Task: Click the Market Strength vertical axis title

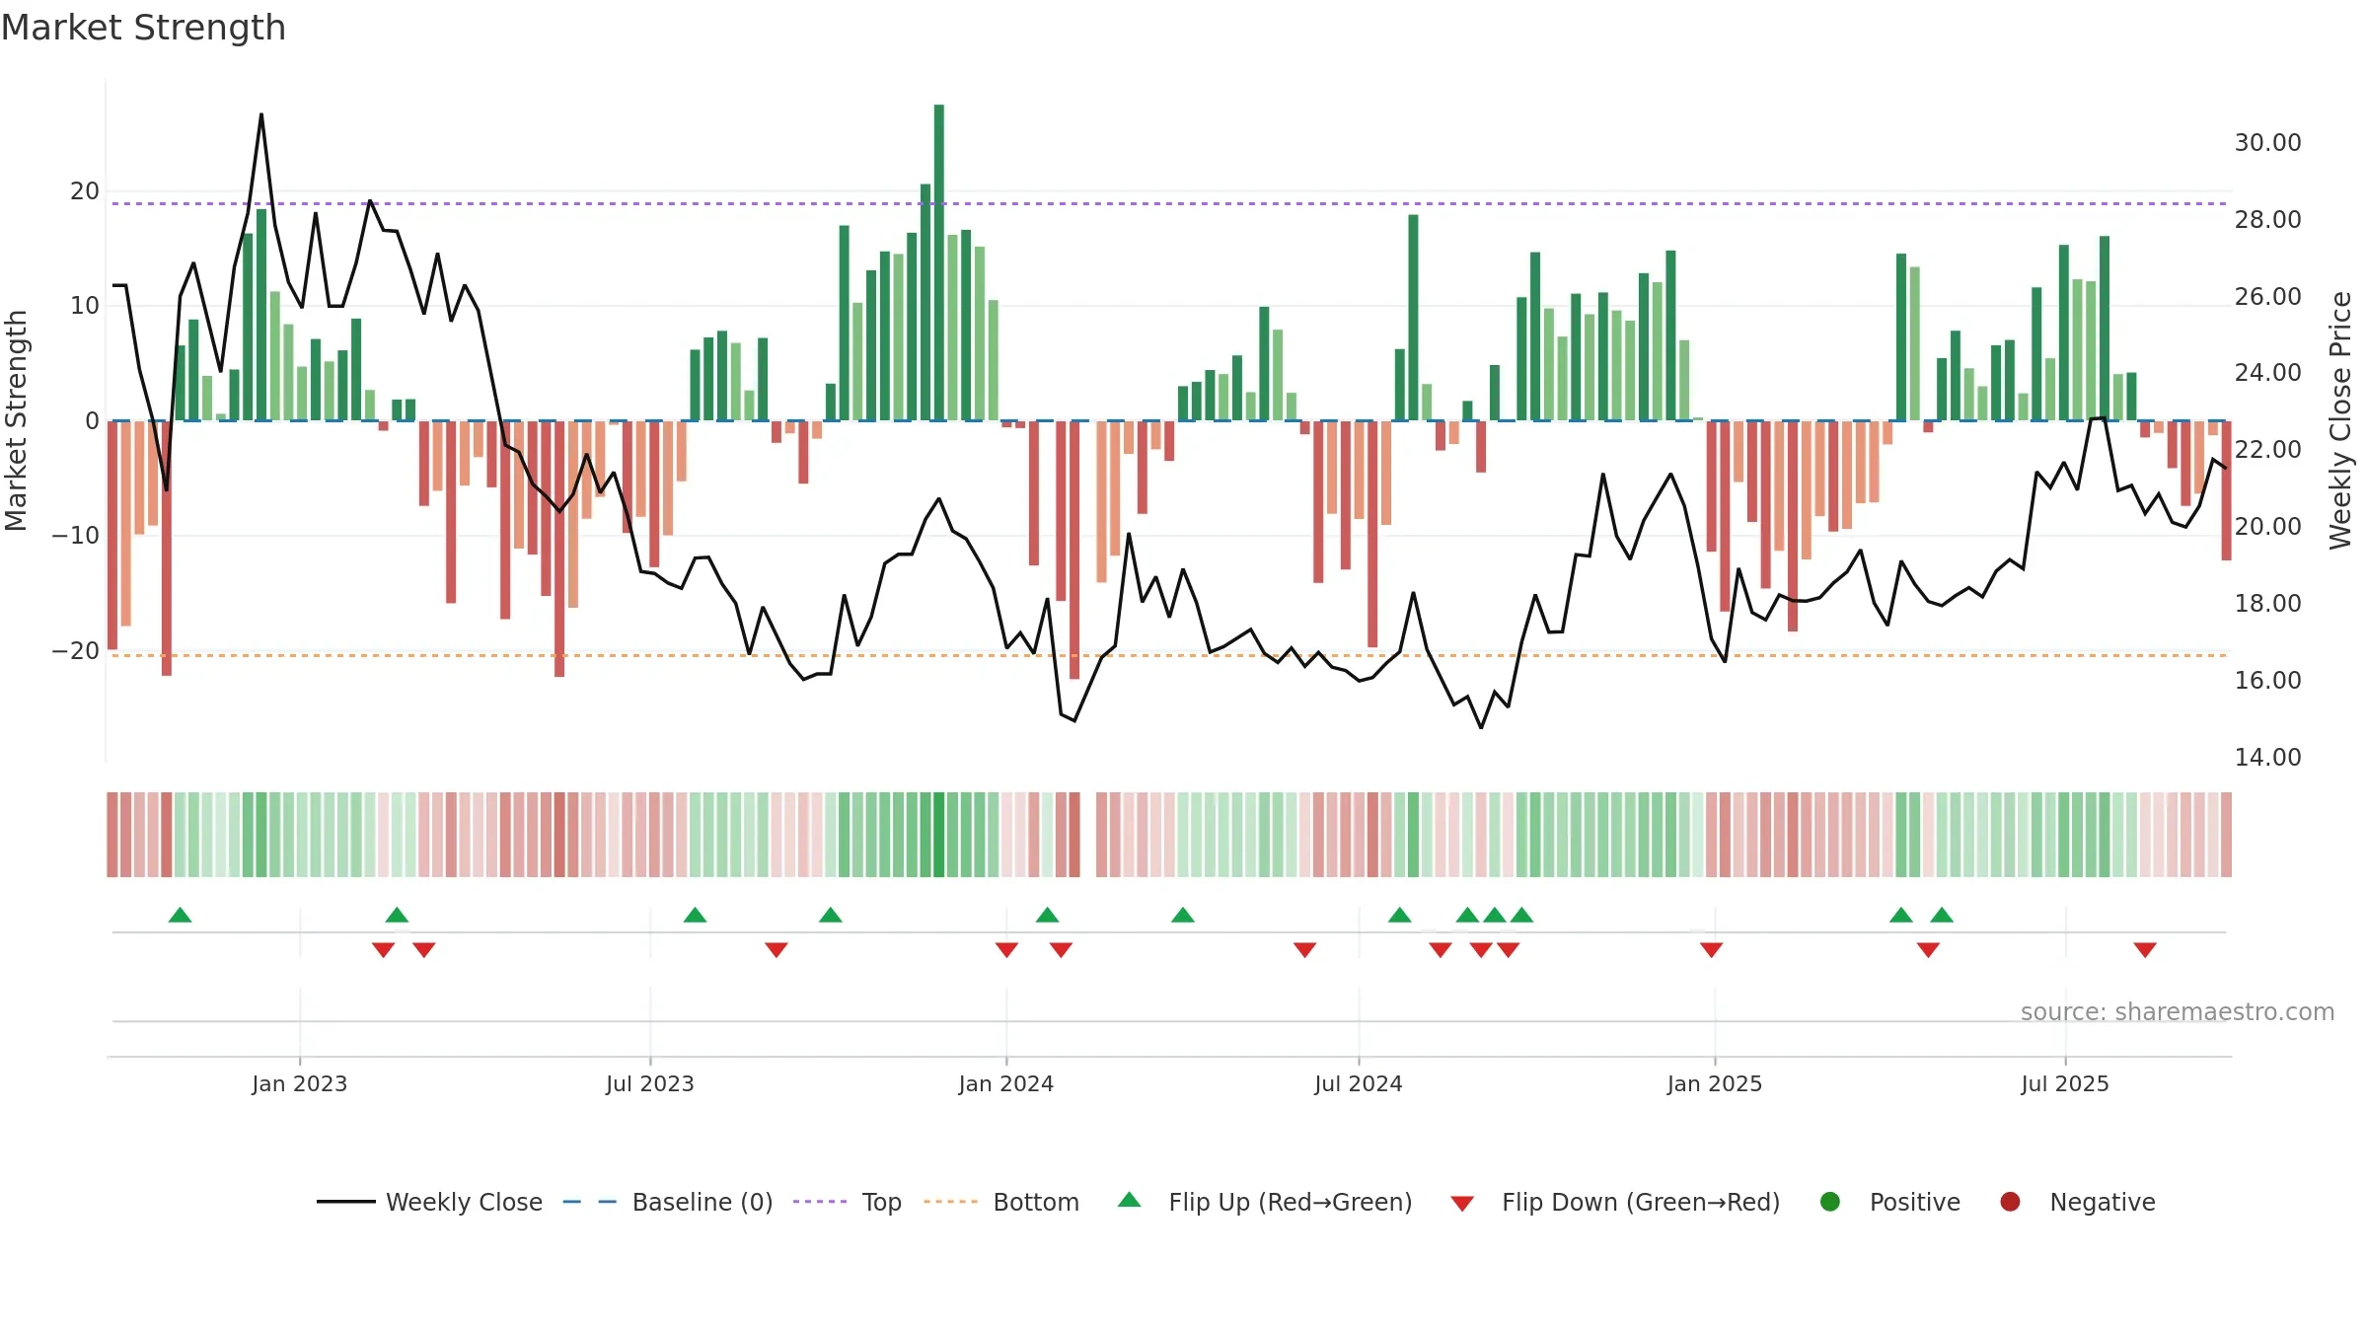Action: (x=16, y=420)
